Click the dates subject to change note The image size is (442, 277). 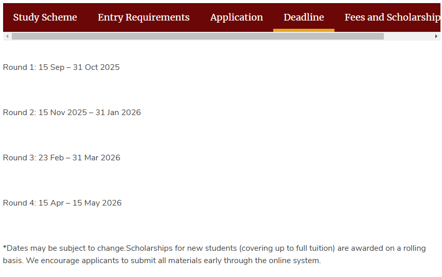point(214,254)
